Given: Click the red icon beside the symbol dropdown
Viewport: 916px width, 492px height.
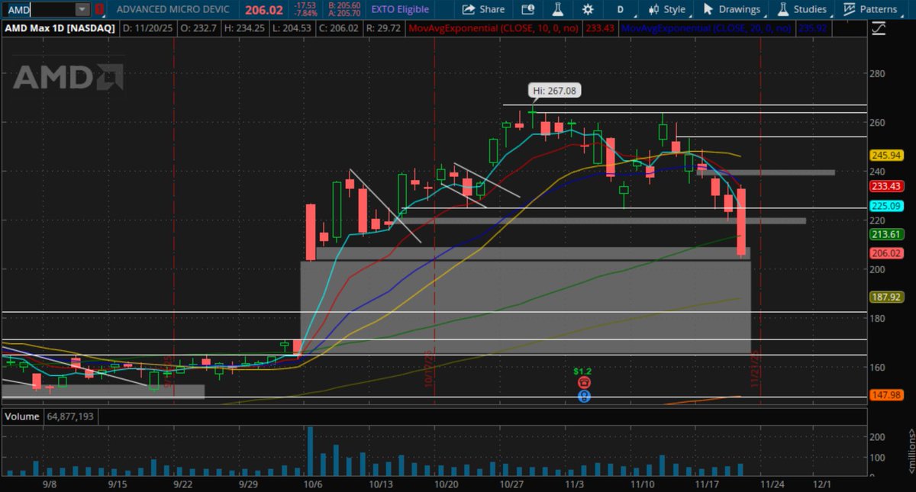Looking at the screenshot, I should [x=98, y=9].
